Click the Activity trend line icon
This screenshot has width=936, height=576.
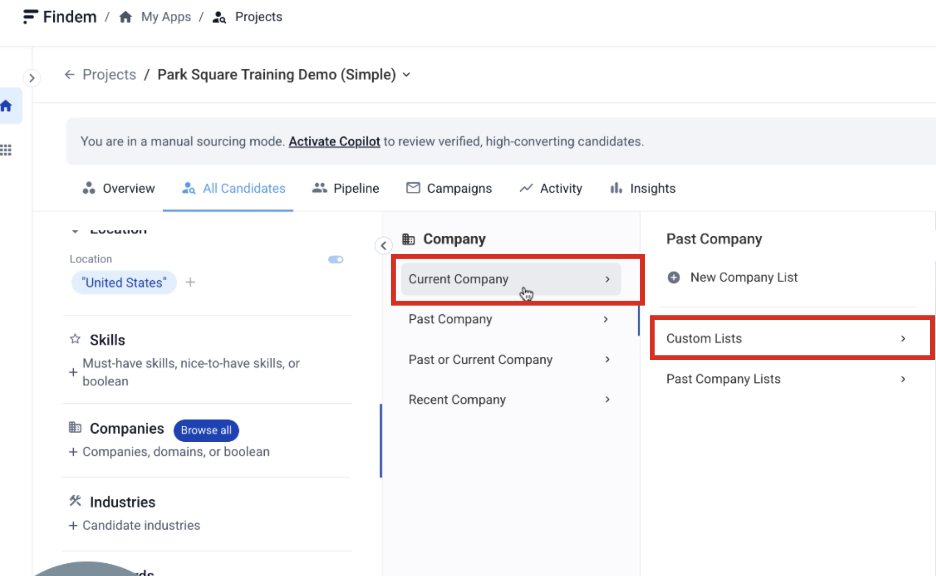(x=526, y=188)
